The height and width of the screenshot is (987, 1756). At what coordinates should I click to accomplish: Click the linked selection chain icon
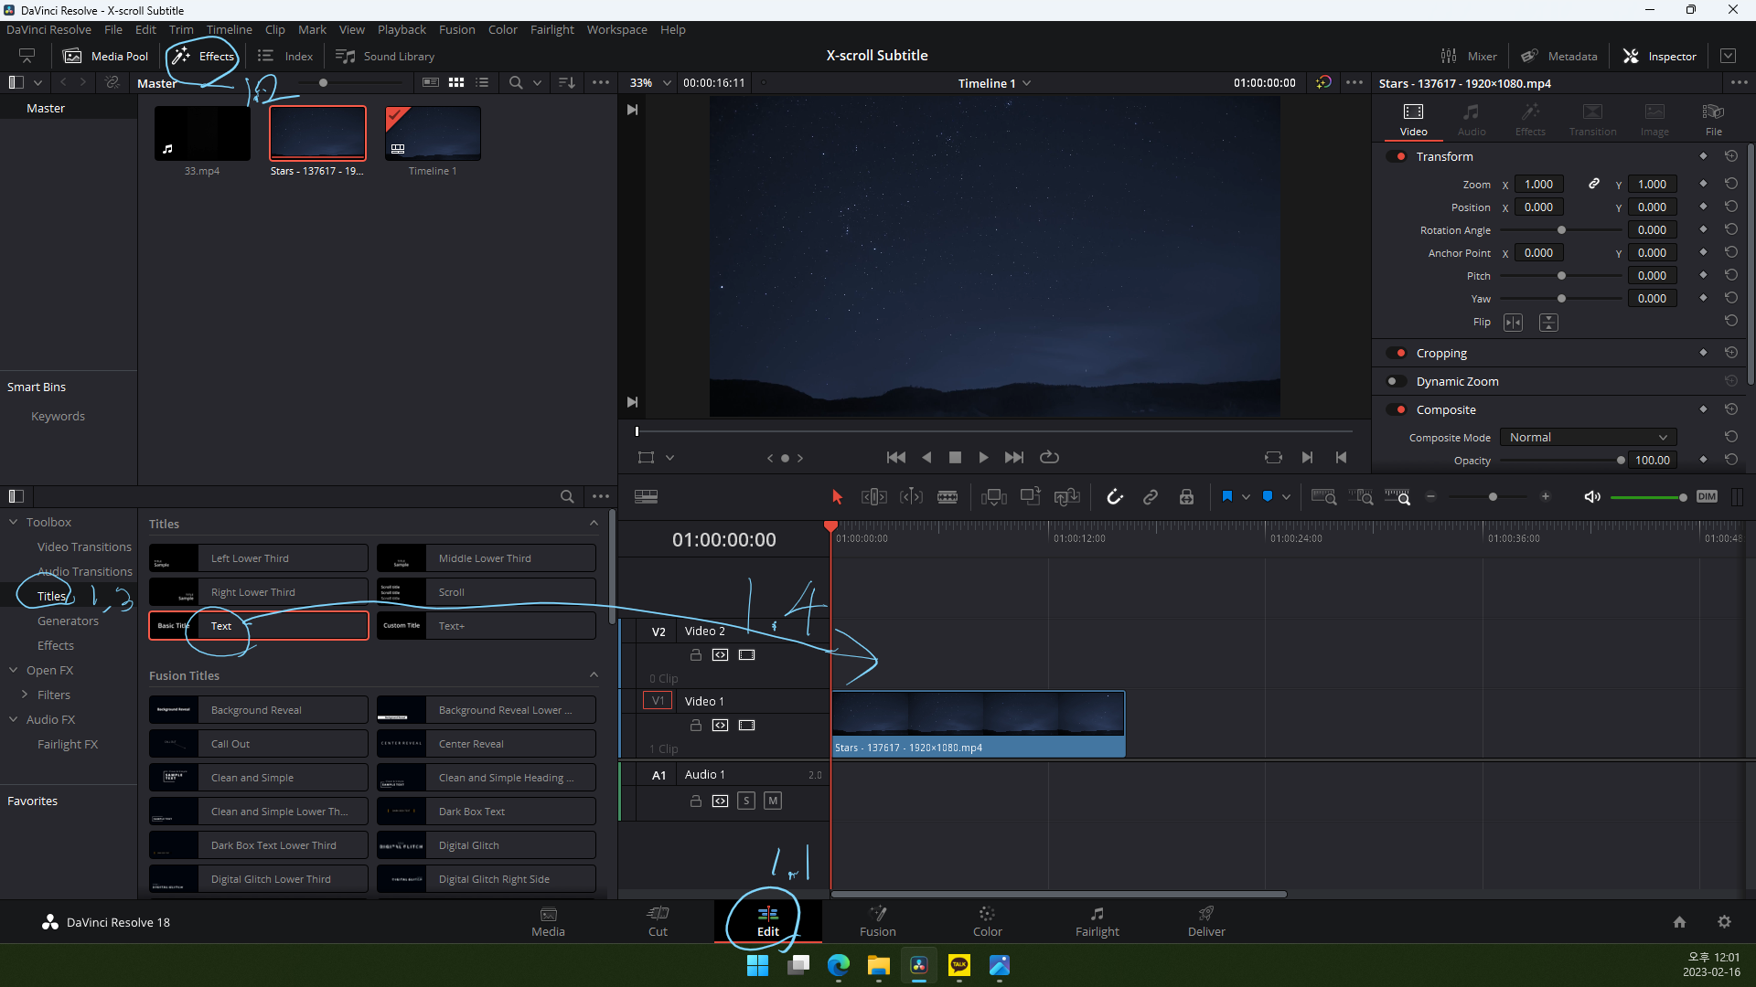[x=1151, y=496]
